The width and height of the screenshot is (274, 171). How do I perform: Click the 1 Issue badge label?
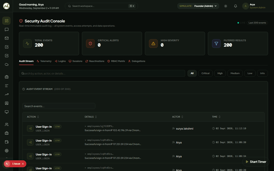[16, 164]
